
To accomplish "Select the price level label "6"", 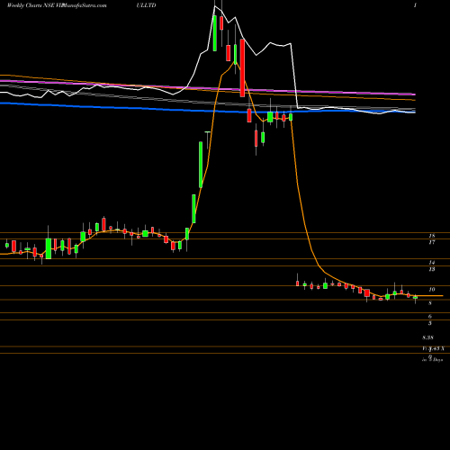I will pyautogui.click(x=430, y=317).
